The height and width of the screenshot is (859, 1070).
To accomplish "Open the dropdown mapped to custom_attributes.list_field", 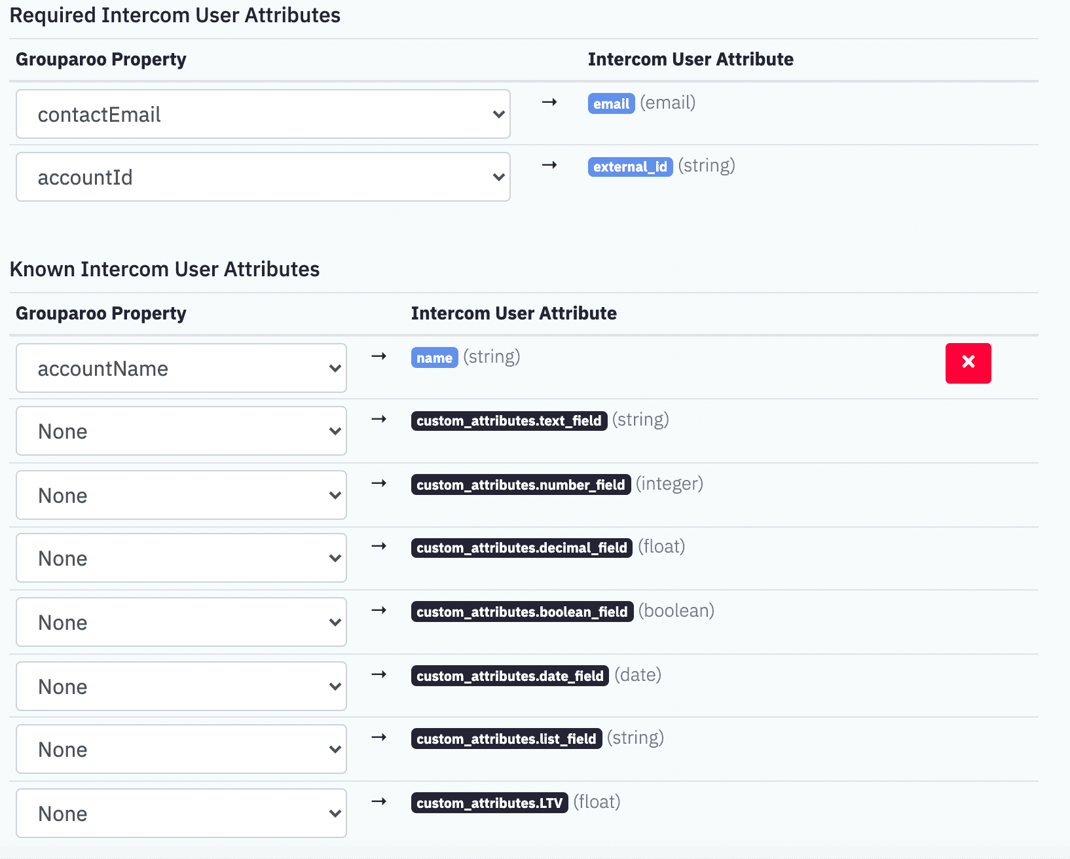I will tap(181, 749).
